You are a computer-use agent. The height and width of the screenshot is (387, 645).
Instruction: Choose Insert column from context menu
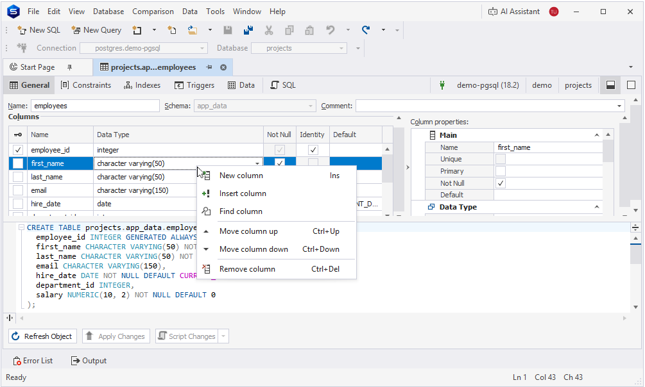click(277, 193)
